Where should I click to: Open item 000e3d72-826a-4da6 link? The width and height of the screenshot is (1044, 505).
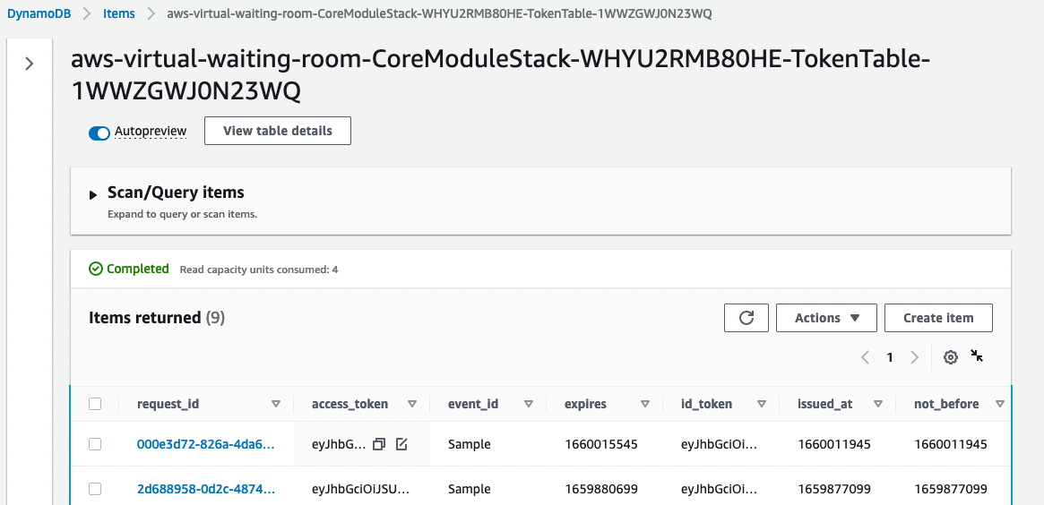pyautogui.click(x=206, y=444)
